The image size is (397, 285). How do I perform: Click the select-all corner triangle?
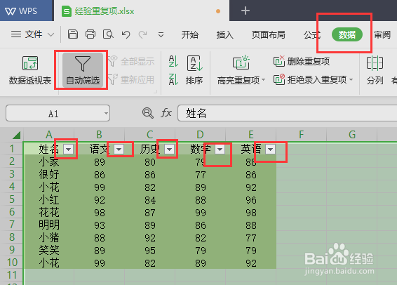(x=16, y=135)
